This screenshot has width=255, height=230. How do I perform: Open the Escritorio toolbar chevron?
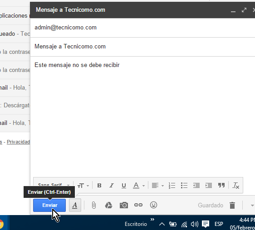[152, 220]
